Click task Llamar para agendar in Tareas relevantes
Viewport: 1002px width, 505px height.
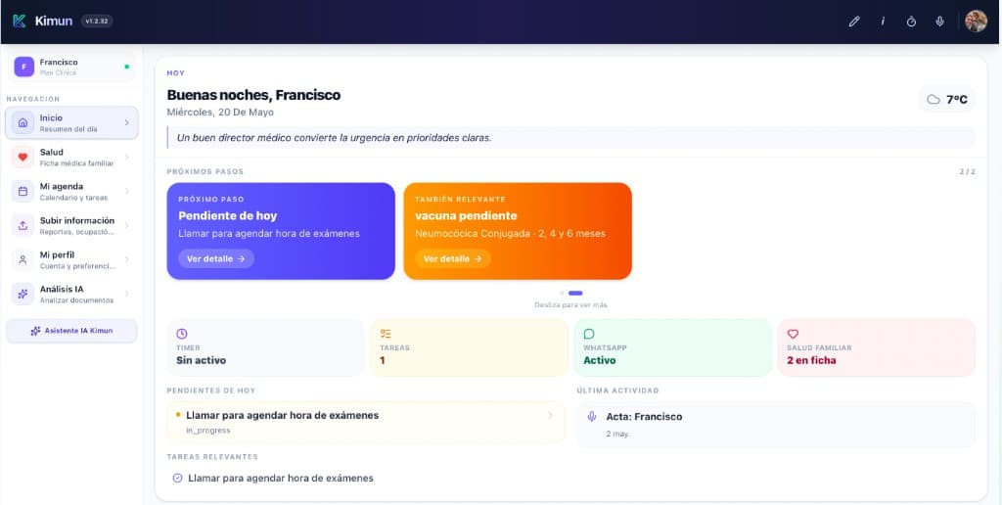(281, 479)
